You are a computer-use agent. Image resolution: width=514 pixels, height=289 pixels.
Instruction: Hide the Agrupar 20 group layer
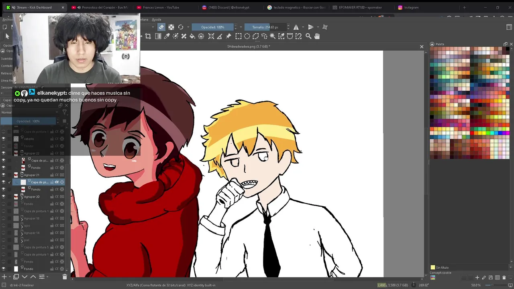click(4, 197)
